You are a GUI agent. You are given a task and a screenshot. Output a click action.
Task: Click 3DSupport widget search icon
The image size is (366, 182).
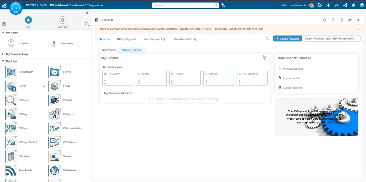coord(324,20)
